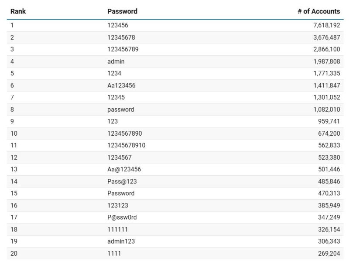
Task: Click the Rank column header
Action: coord(18,11)
